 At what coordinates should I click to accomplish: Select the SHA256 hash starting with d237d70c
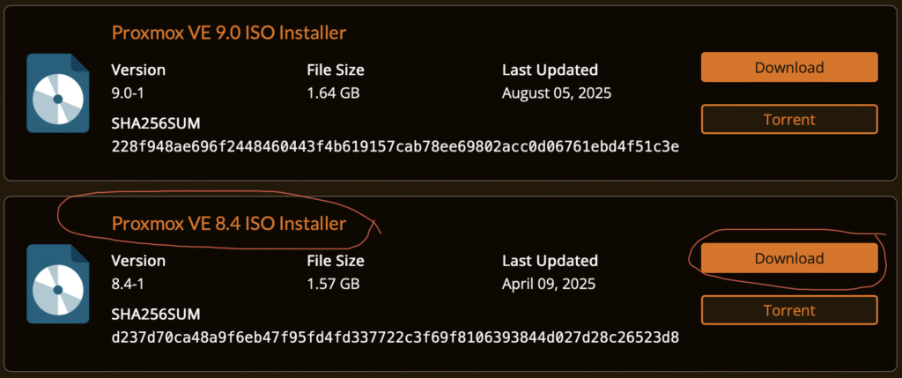coord(395,337)
